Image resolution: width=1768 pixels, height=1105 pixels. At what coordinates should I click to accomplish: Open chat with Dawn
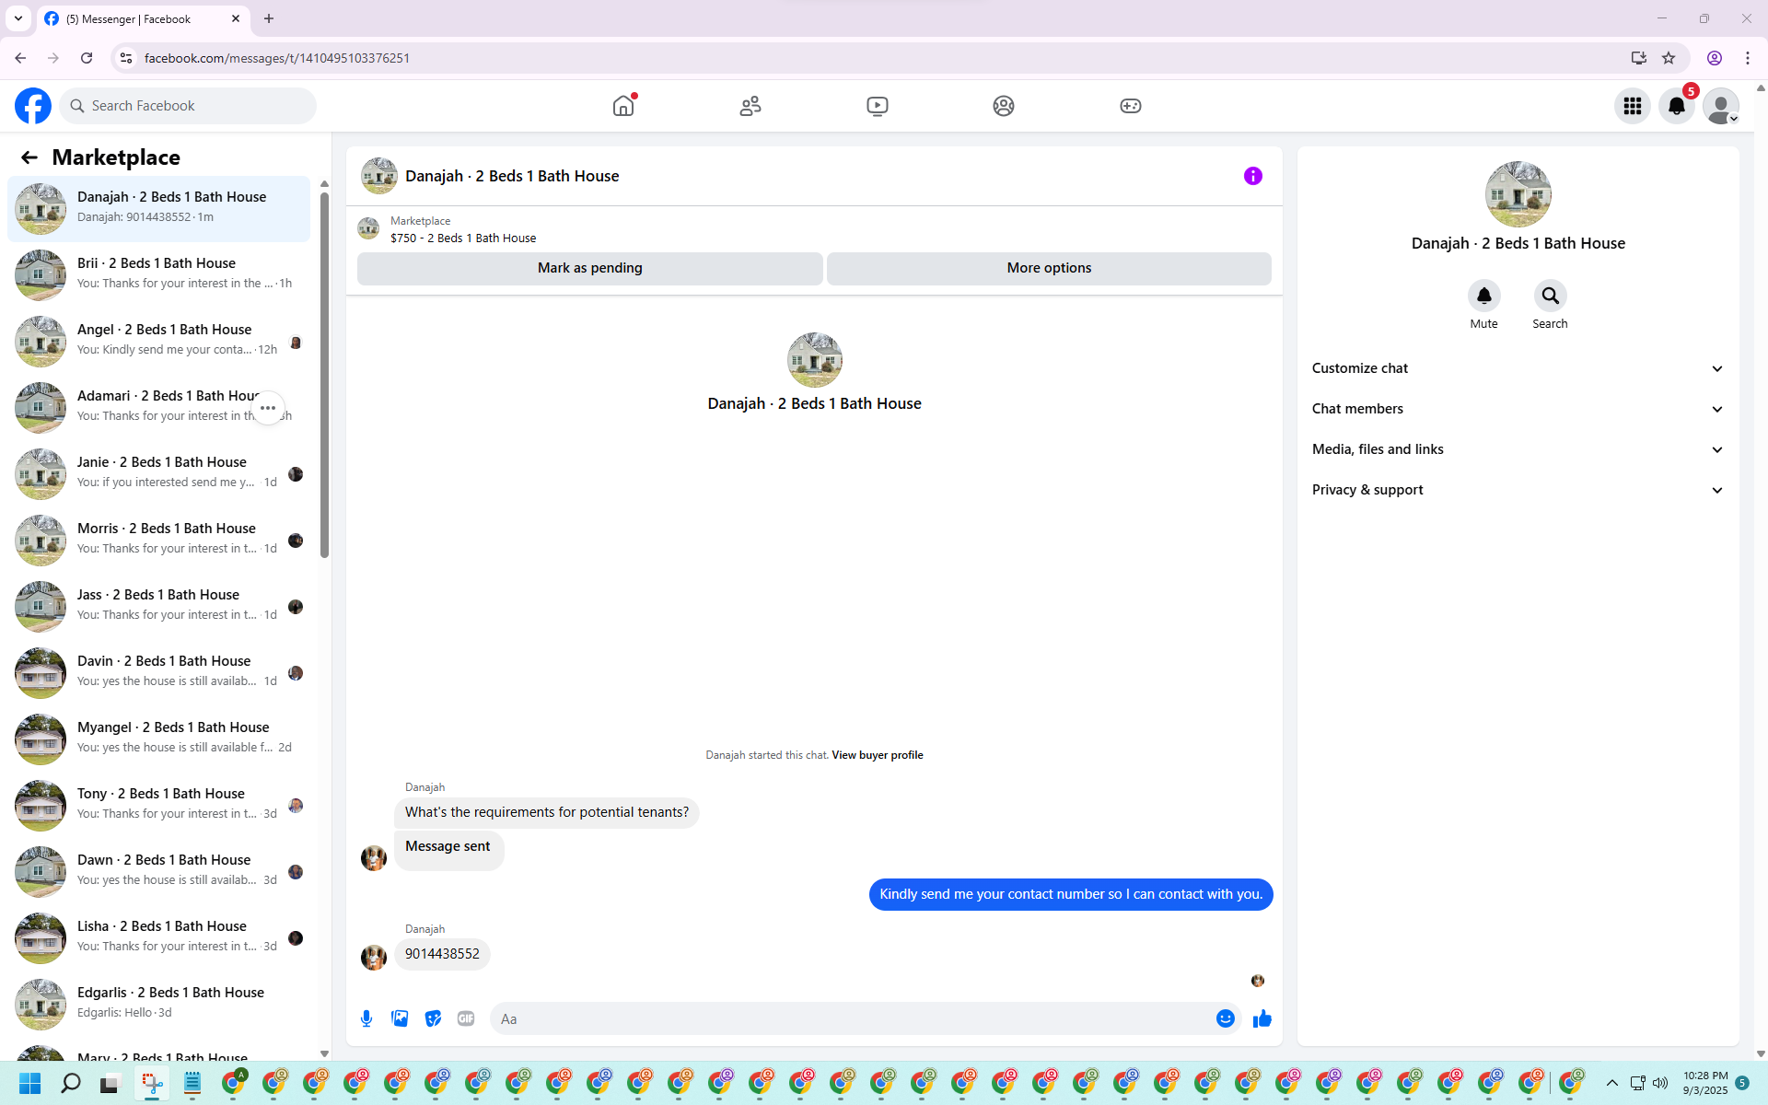click(x=158, y=872)
